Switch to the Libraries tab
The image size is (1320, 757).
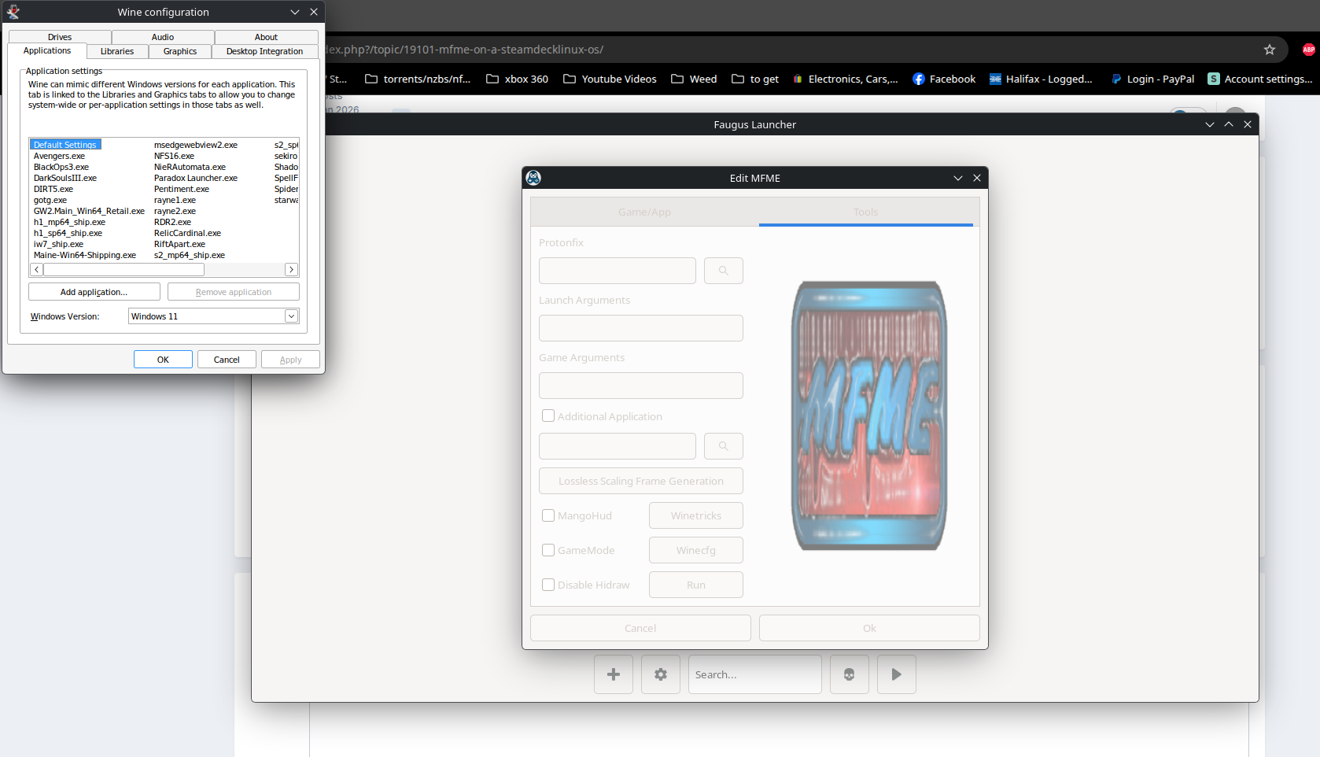click(x=117, y=51)
